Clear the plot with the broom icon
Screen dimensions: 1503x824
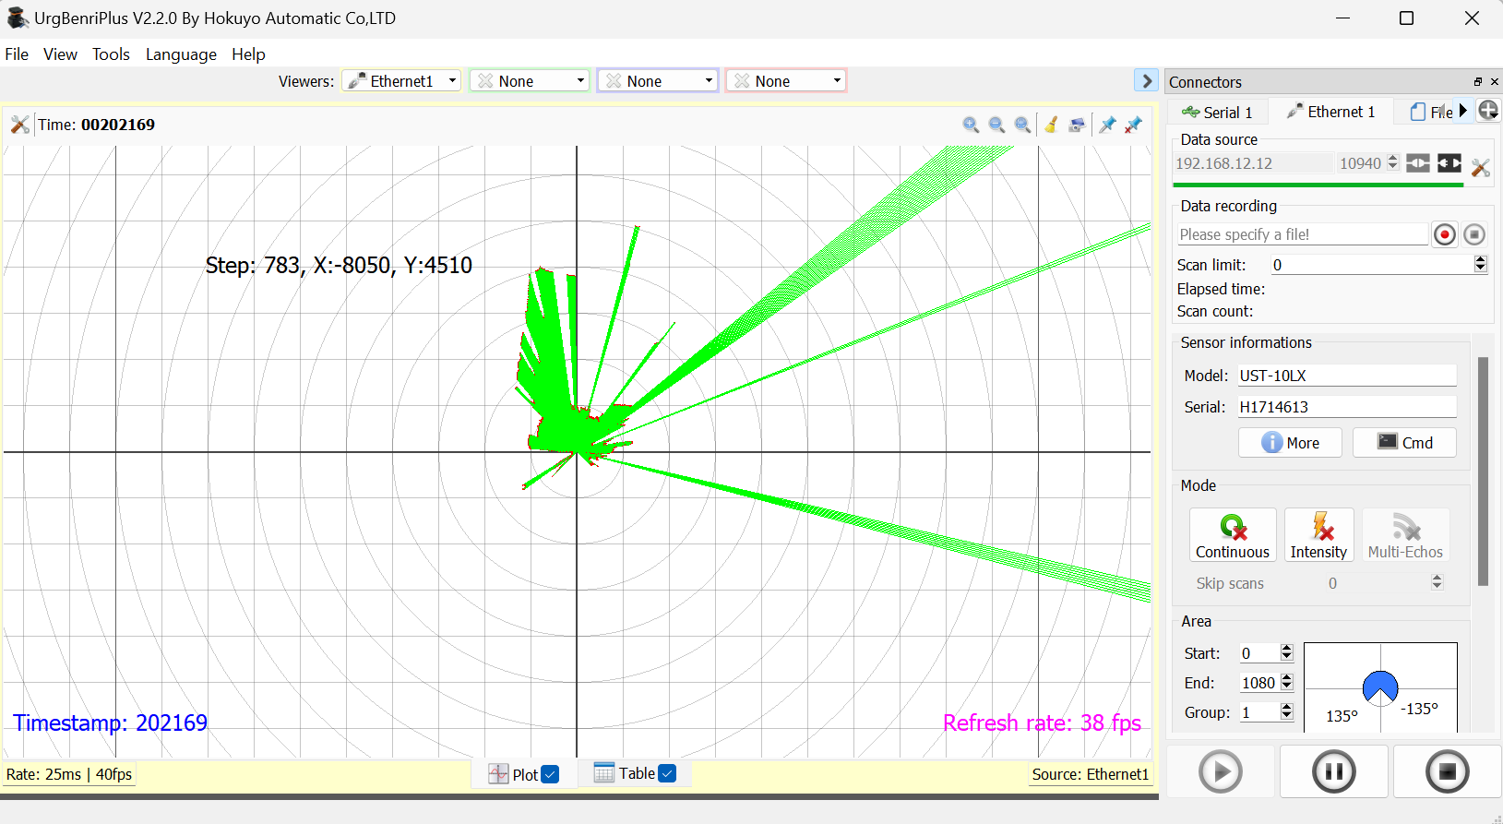(1051, 125)
